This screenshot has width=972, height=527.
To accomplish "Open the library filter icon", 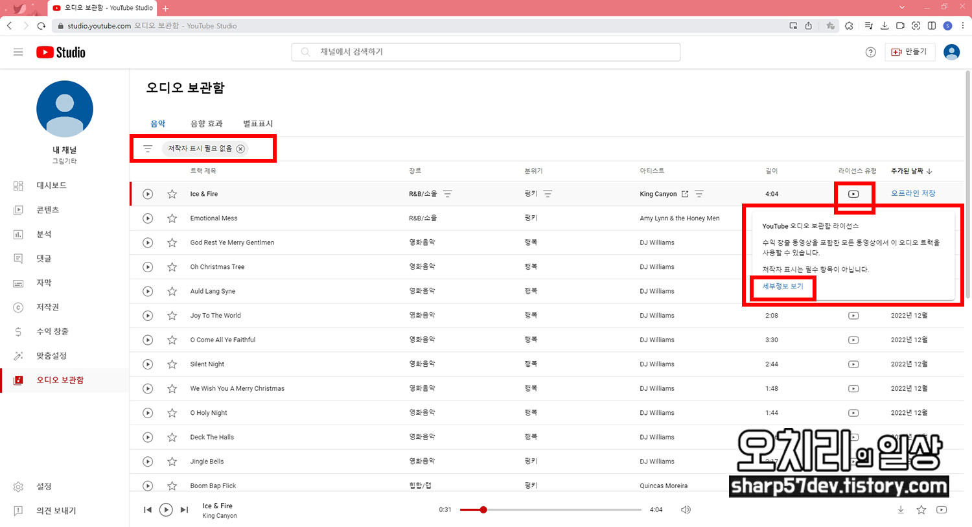I will click(x=148, y=148).
